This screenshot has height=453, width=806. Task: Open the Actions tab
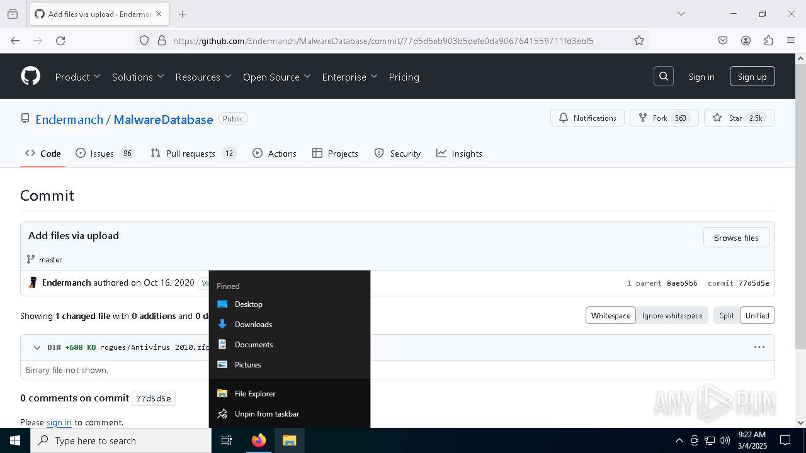(275, 154)
